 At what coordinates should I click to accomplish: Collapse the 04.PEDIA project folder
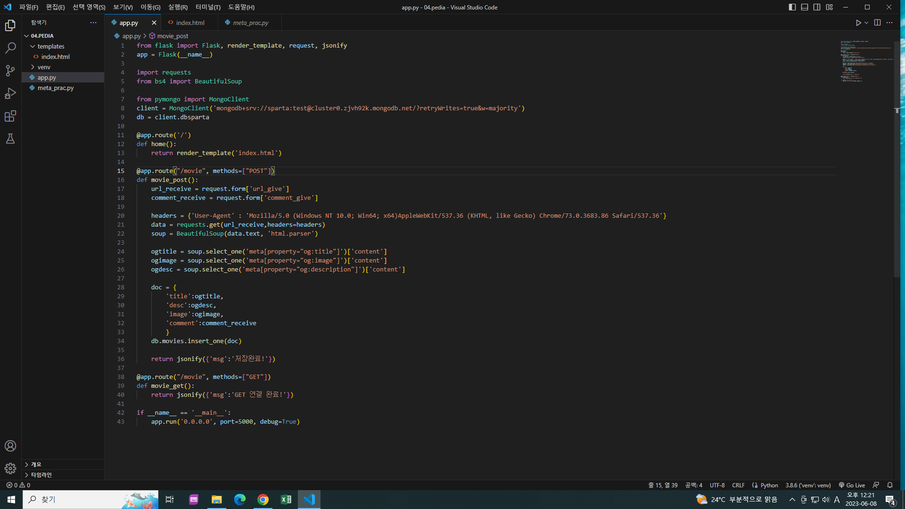[x=63, y=36]
